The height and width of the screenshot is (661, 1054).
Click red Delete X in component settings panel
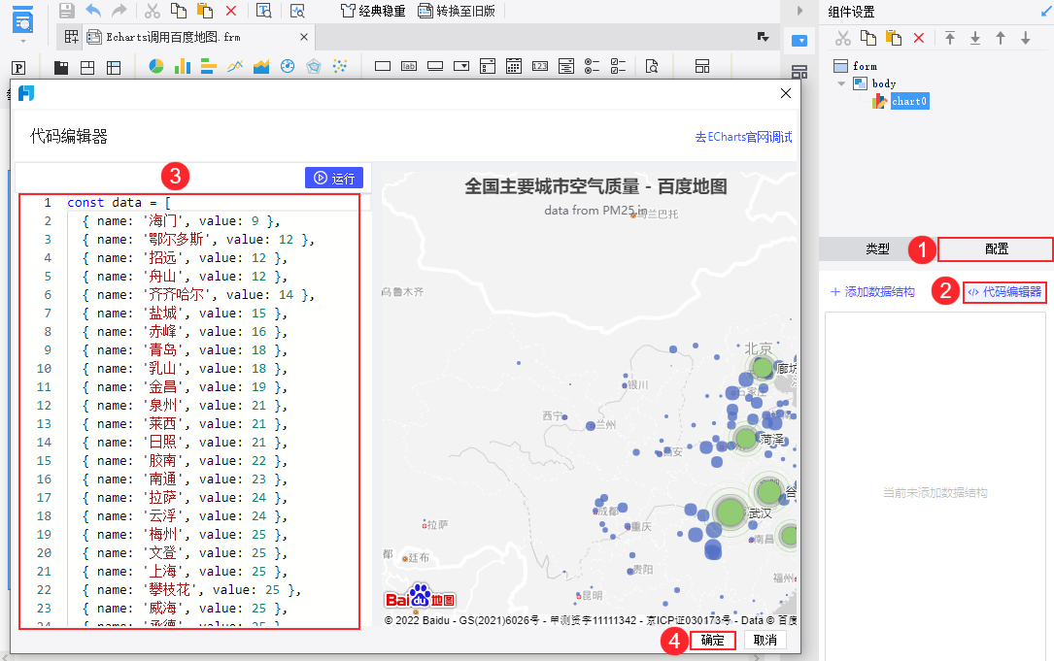click(x=919, y=38)
